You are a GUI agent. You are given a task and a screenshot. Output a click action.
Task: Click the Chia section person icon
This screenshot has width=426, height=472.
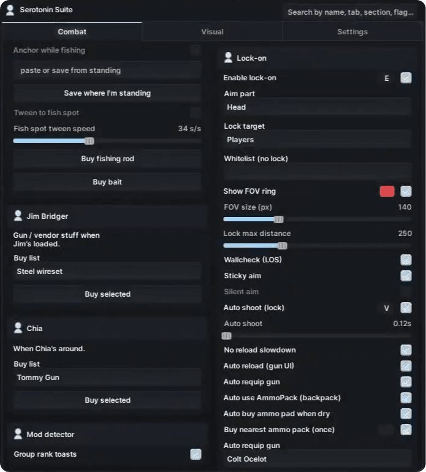18,328
